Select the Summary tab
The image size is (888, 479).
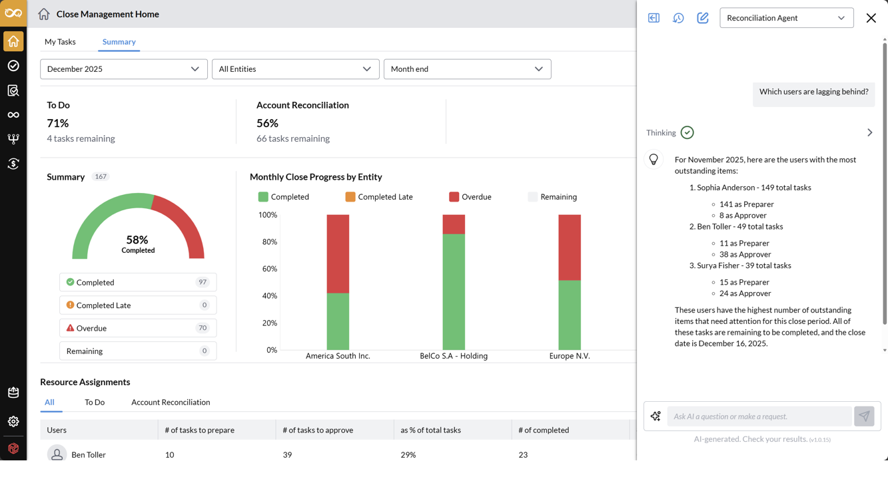119,42
